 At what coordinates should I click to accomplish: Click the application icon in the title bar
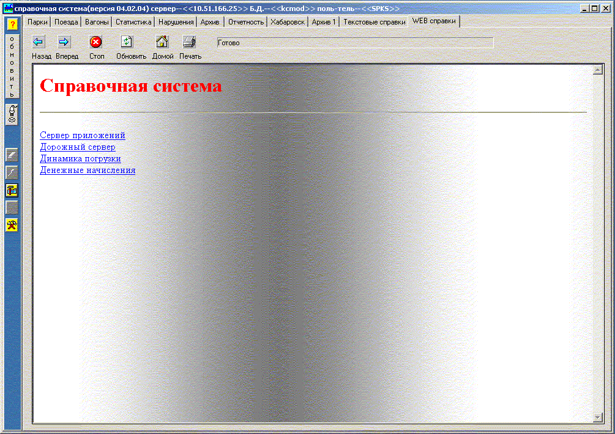pyautogui.click(x=8, y=8)
